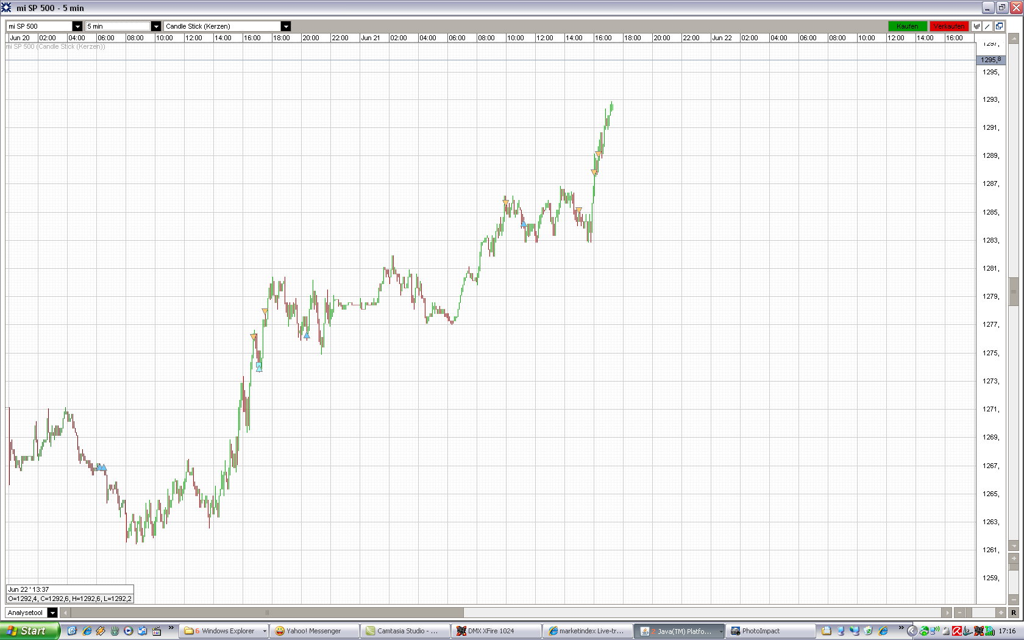The image size is (1024, 640).
Task: Expand the Analysetool dropdown
Action: point(52,613)
